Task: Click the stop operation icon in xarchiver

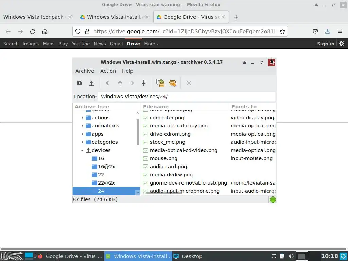Action: tap(189, 83)
